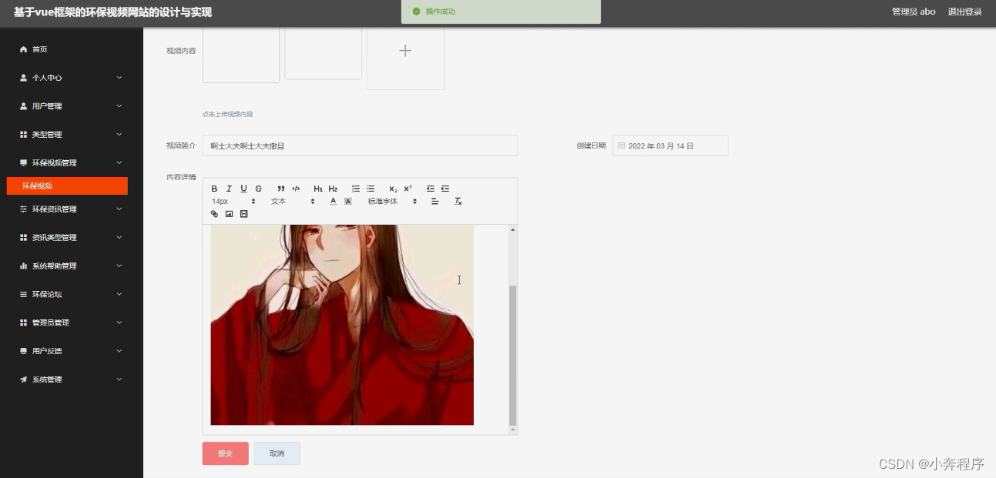Submit the form with 提交 button
This screenshot has height=478, width=996.
(x=226, y=453)
